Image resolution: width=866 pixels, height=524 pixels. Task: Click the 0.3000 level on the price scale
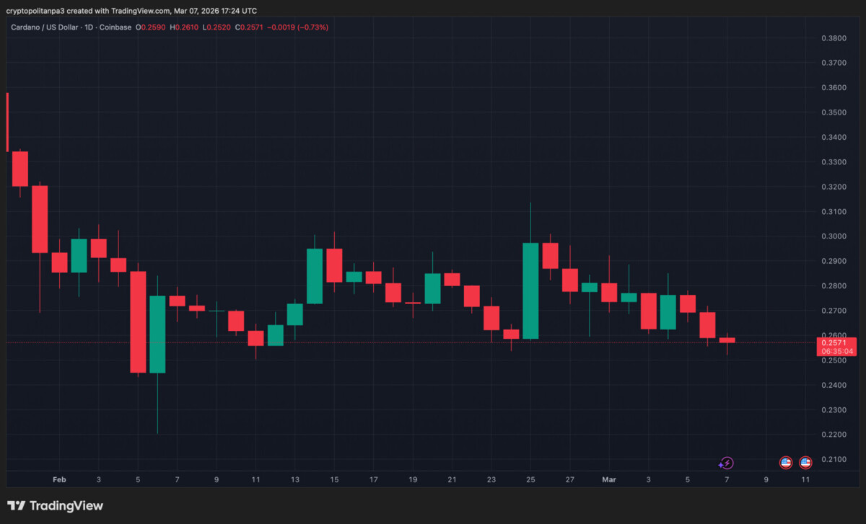click(x=834, y=236)
